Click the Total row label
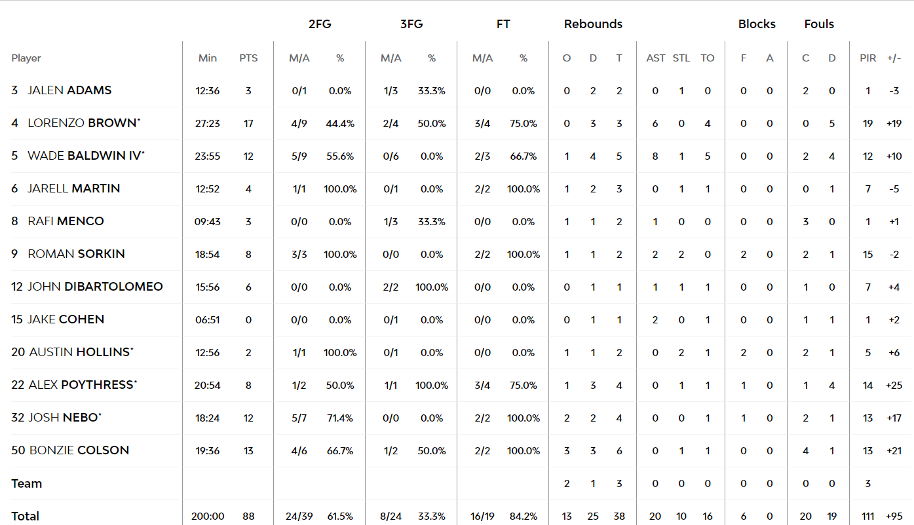The height and width of the screenshot is (525, 914). tap(26, 516)
